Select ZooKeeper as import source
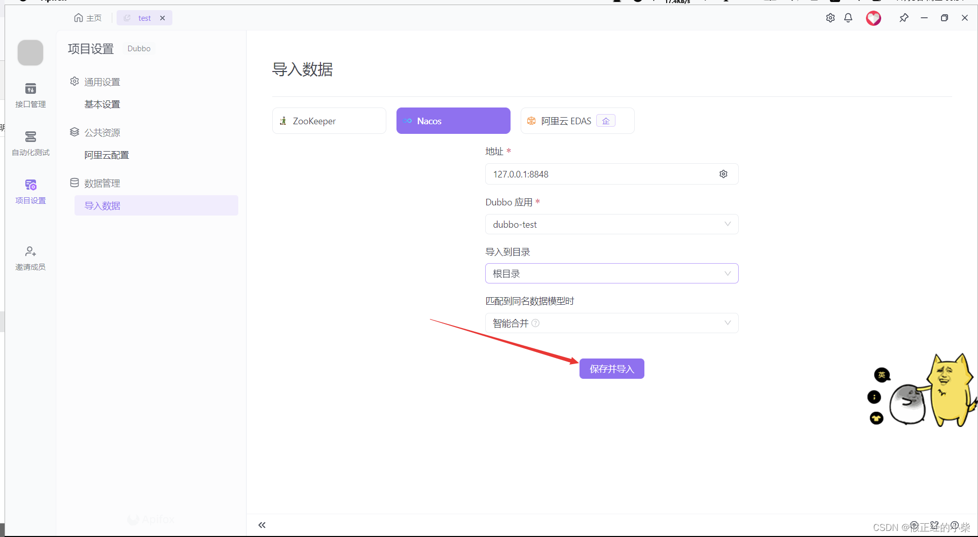This screenshot has width=978, height=537. coord(329,121)
